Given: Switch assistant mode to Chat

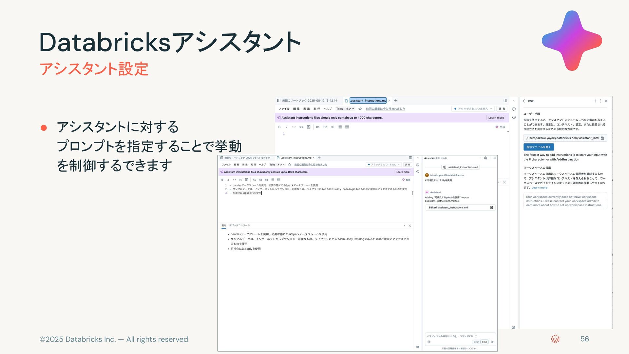Looking at the screenshot, I should pos(476,342).
